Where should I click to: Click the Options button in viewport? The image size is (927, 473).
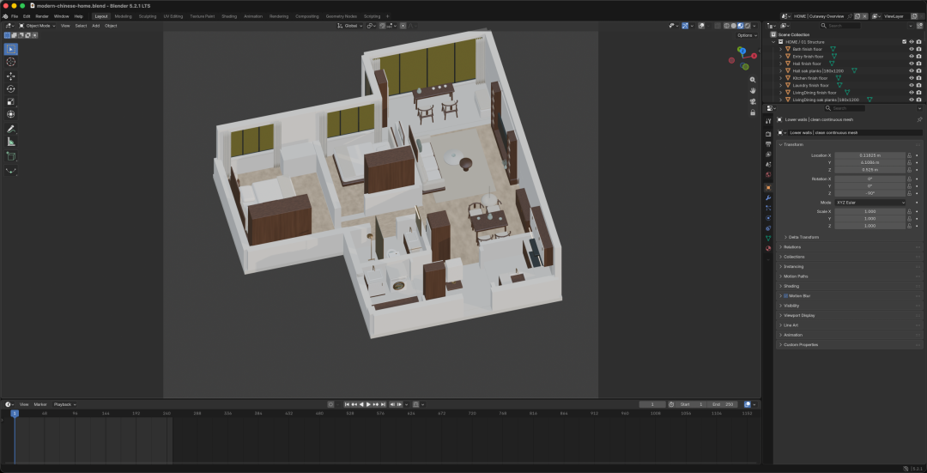pyautogui.click(x=746, y=35)
